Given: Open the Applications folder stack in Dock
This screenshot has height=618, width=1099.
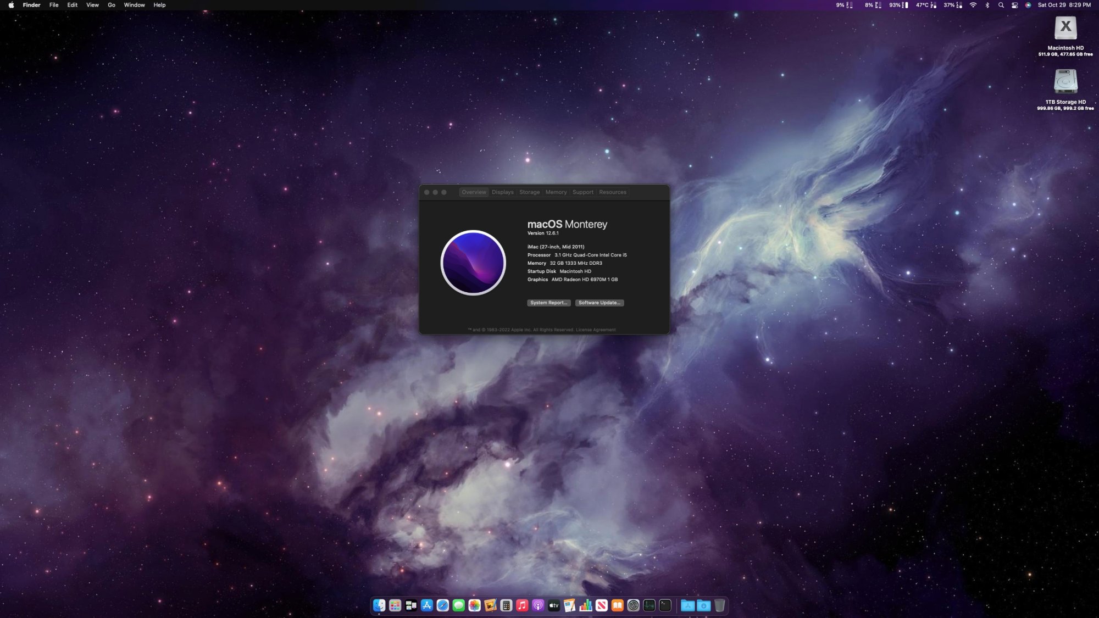Looking at the screenshot, I should 688,605.
